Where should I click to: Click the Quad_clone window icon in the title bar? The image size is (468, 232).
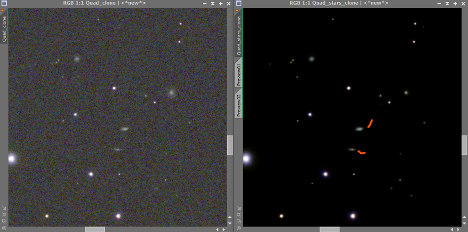[4, 4]
